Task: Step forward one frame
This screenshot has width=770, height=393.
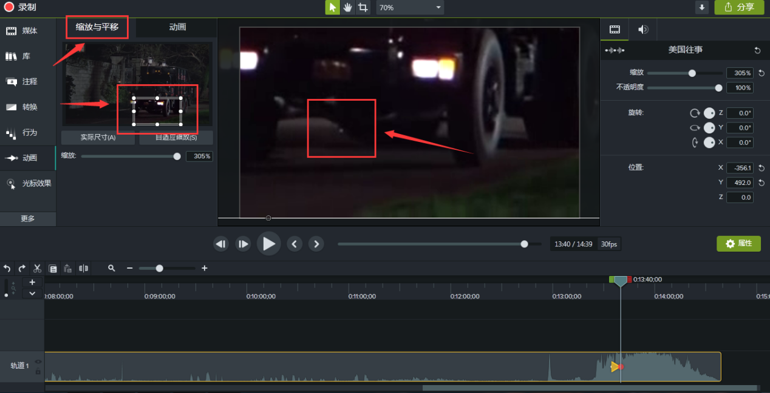Action: pos(243,244)
